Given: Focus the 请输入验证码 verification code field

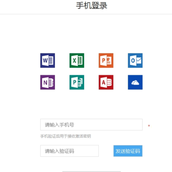Looking at the screenshot, I should 69,151.
